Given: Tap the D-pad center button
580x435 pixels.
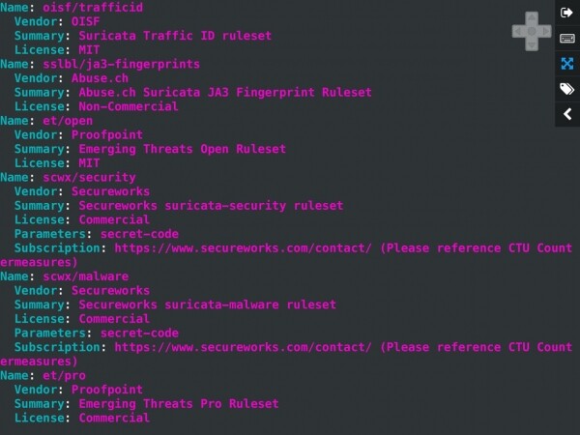Looking at the screenshot, I should [x=531, y=30].
